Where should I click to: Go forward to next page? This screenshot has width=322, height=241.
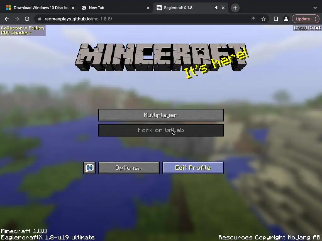pyautogui.click(x=17, y=19)
